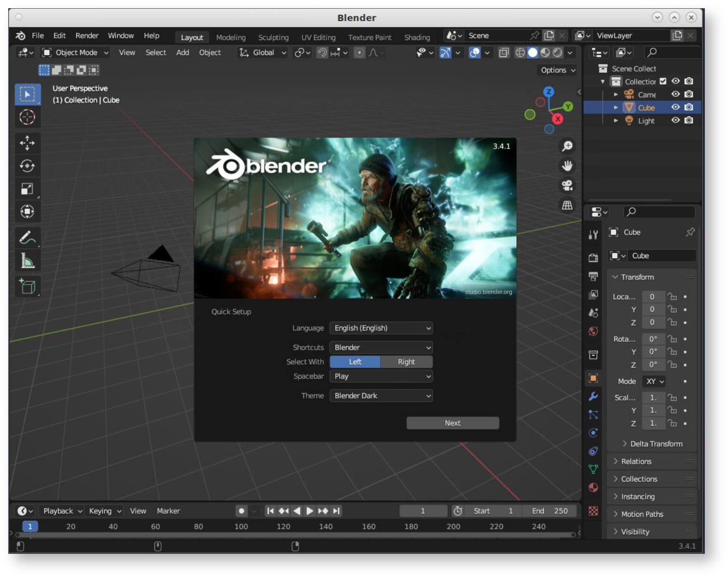Choose the Annotate pencil tool
Viewport: 728px width, 577px height.
click(27, 237)
